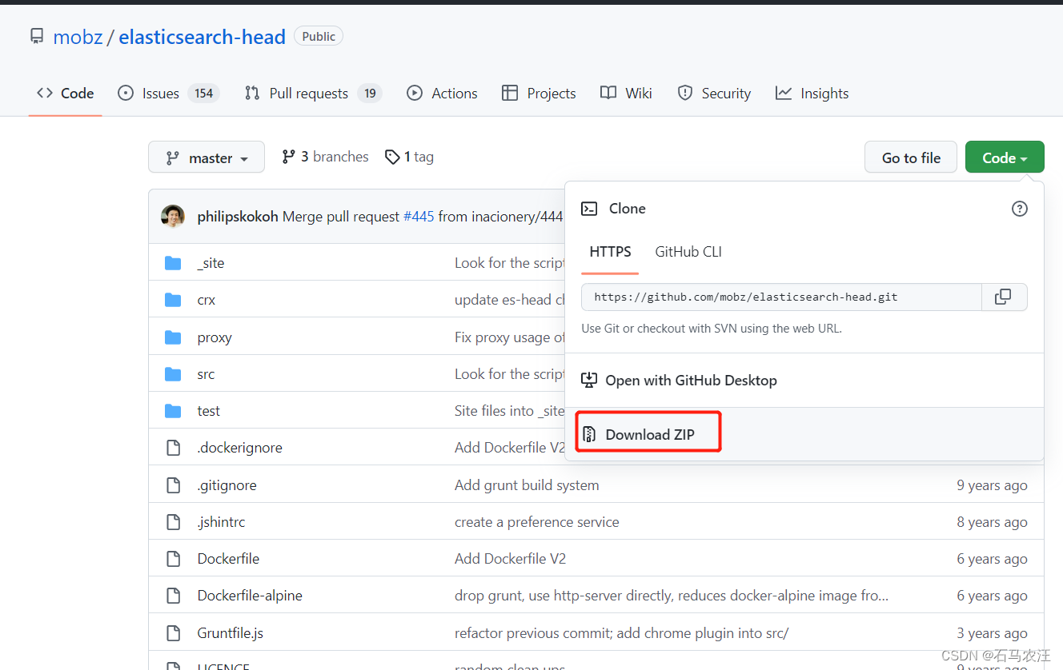Click the repository book icon beside mobz
The width and height of the screenshot is (1063, 670).
36,36
